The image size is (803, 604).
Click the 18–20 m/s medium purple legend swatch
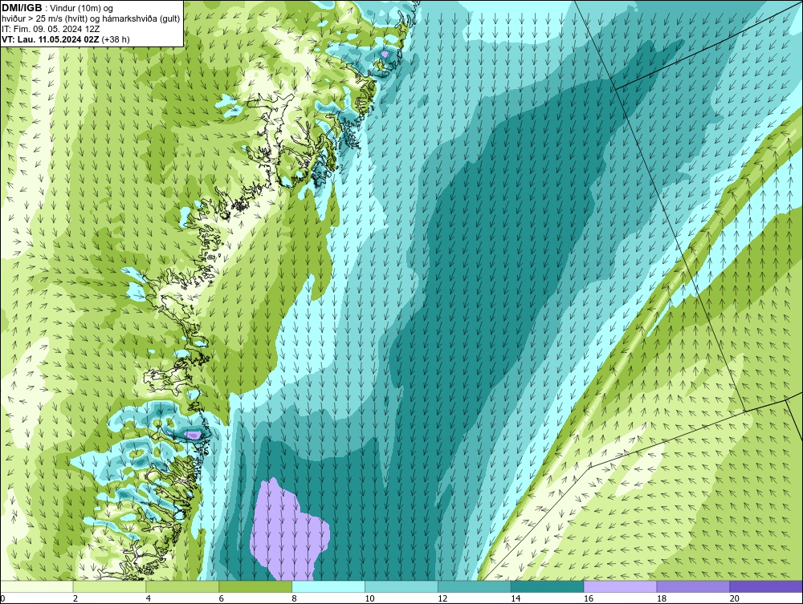[x=694, y=586]
